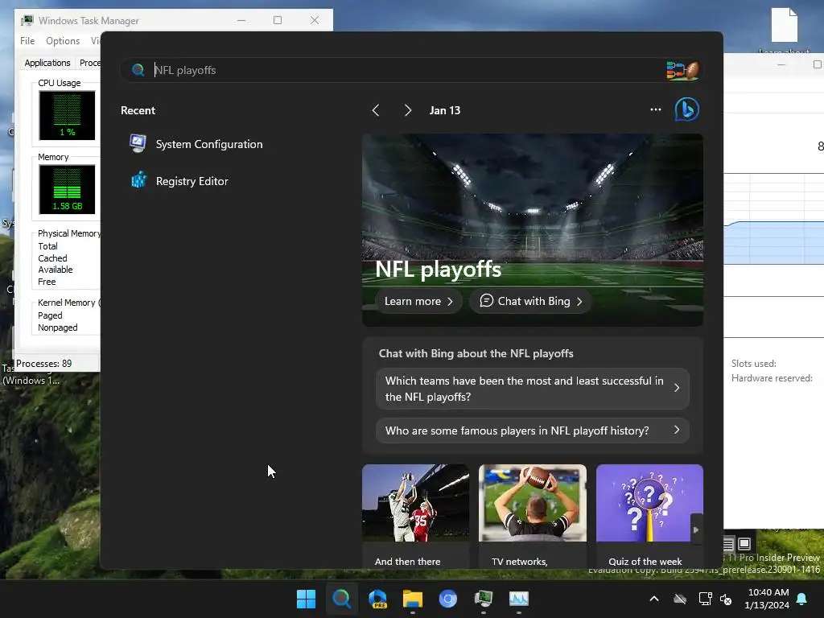Open the more options ellipsis menu
This screenshot has width=824, height=618.
[x=655, y=109]
